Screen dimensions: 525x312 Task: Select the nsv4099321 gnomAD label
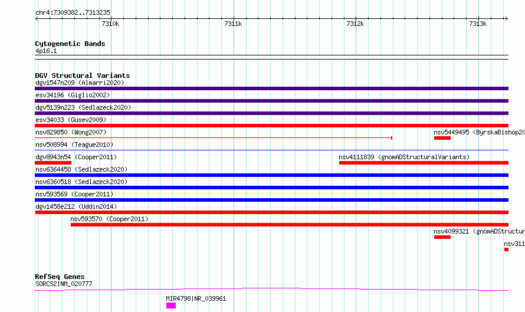(x=479, y=231)
